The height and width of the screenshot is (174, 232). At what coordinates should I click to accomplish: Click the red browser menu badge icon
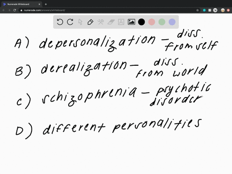pos(228,10)
